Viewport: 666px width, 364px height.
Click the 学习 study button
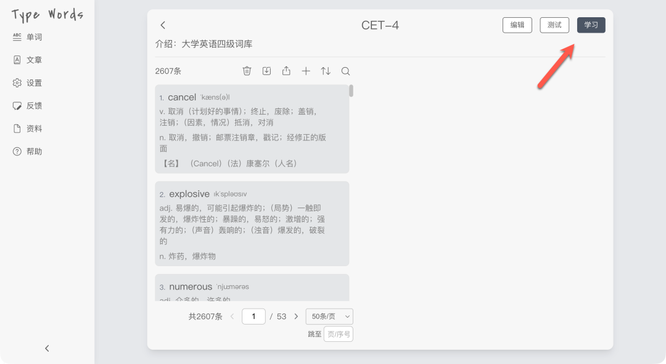pos(591,25)
